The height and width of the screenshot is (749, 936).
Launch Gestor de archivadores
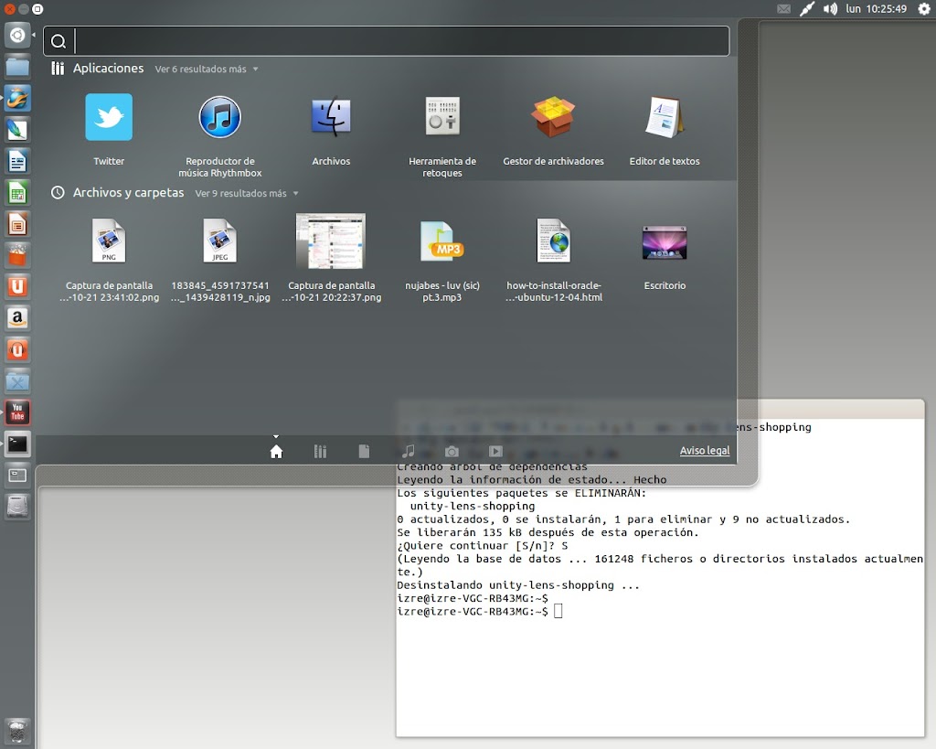553,118
